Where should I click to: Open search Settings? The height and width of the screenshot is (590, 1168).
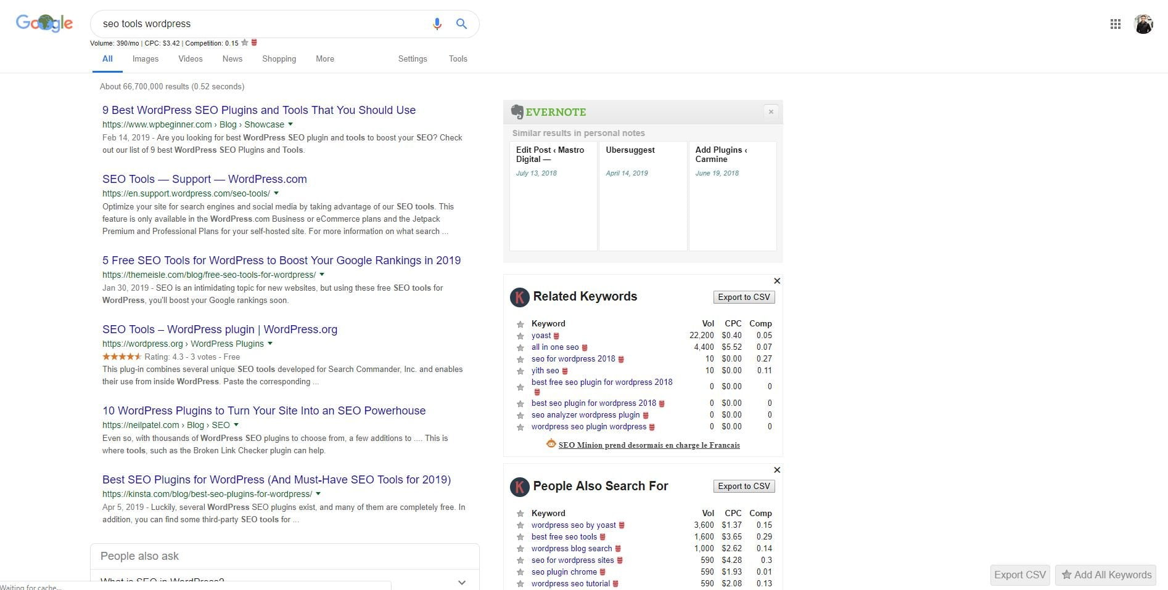[413, 59]
